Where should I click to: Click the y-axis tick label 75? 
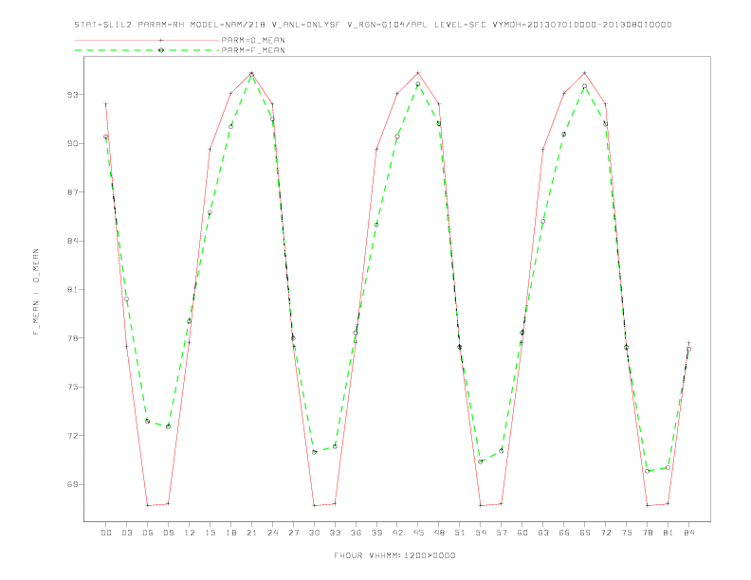point(72,387)
